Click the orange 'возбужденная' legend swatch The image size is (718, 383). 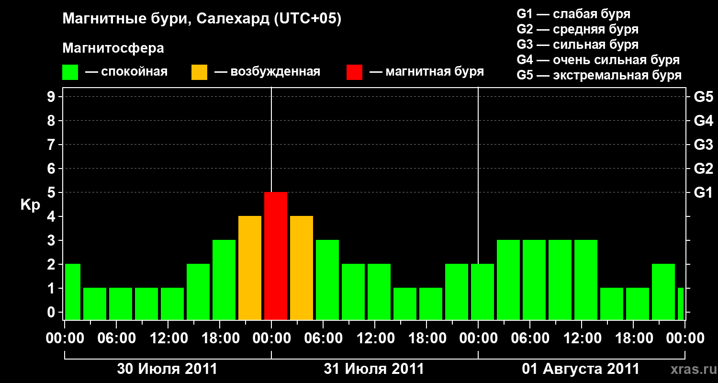tap(199, 72)
